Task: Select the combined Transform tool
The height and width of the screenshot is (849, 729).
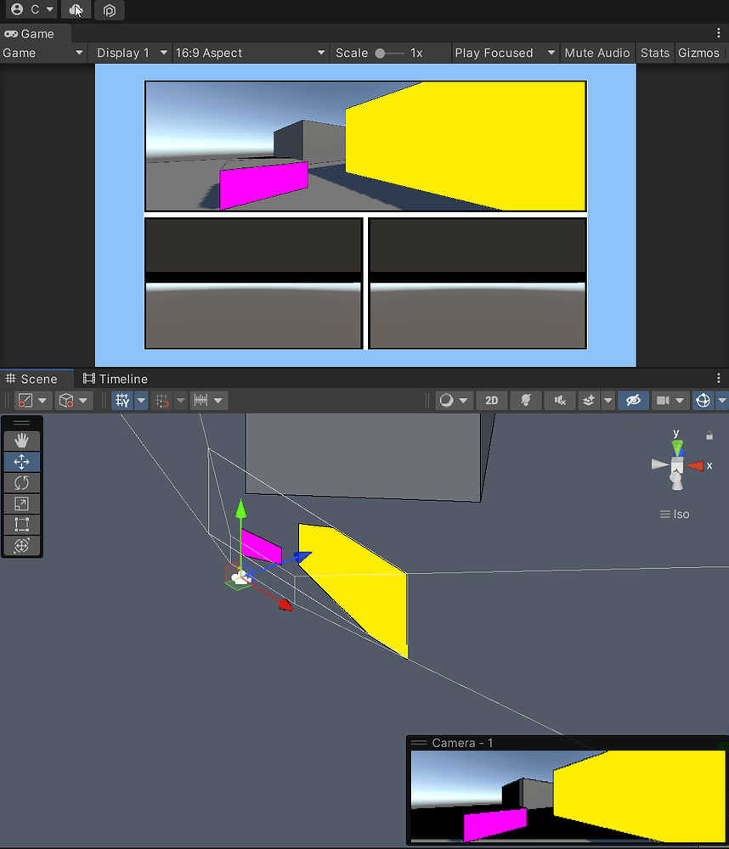Action: 22,546
